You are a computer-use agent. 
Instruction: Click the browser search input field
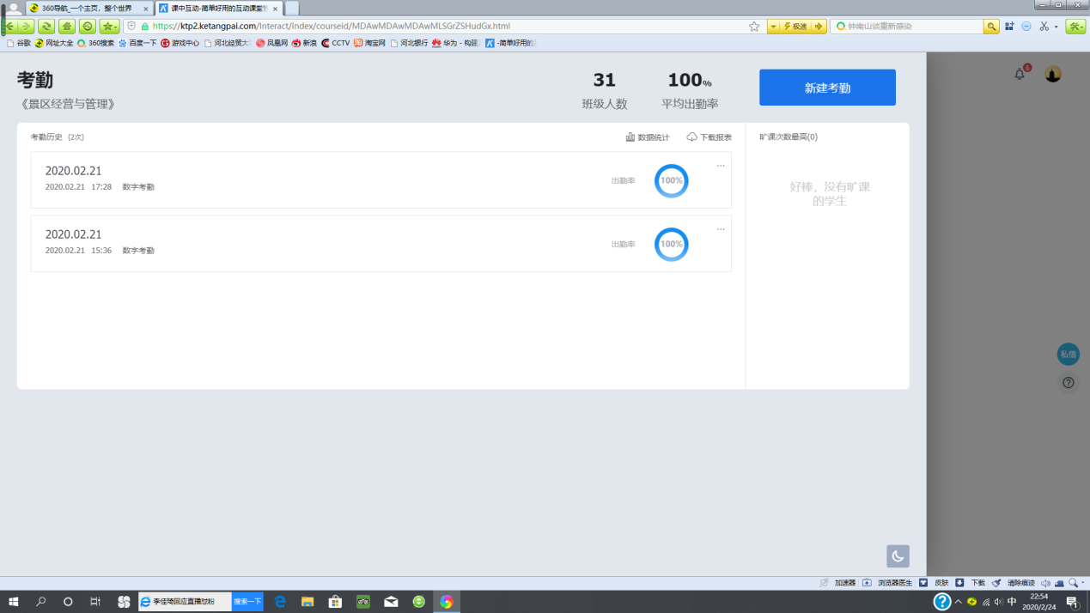tap(910, 27)
